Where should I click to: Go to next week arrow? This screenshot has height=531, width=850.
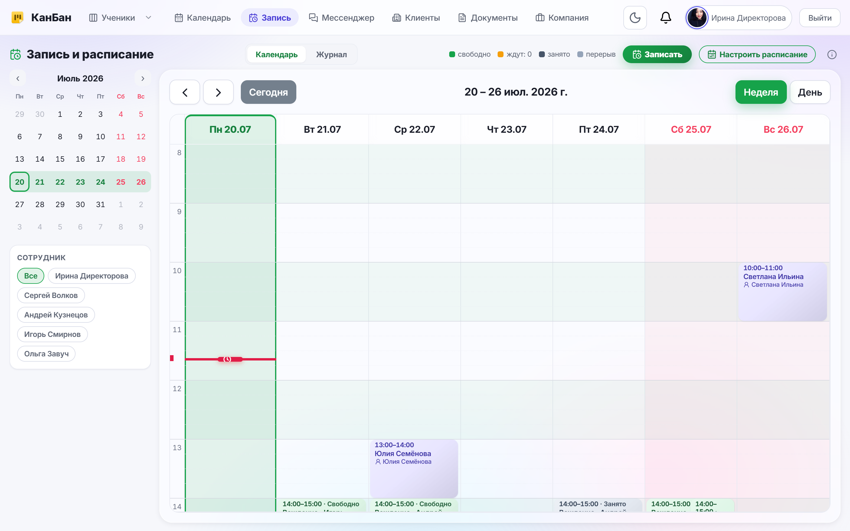(218, 92)
